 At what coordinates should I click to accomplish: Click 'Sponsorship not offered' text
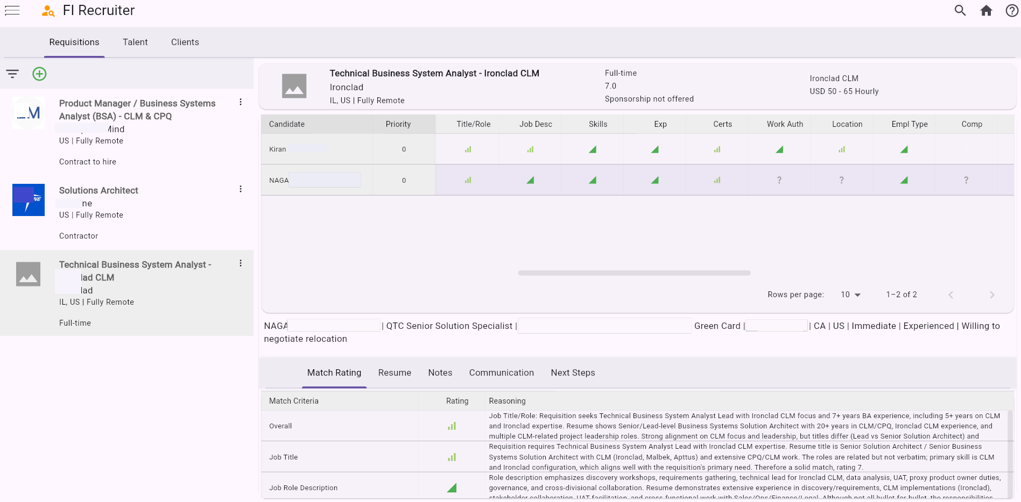tap(649, 99)
